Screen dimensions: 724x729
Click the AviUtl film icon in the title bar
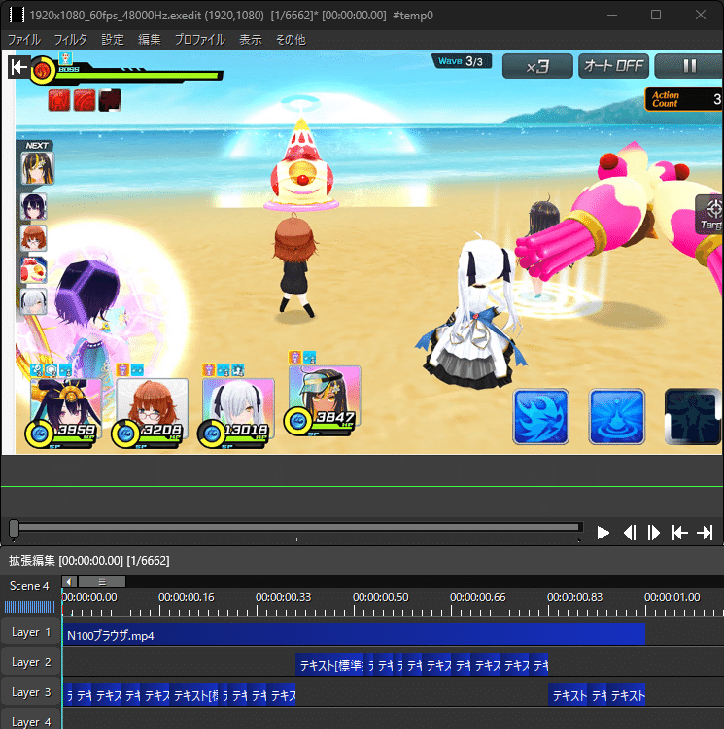(17, 15)
